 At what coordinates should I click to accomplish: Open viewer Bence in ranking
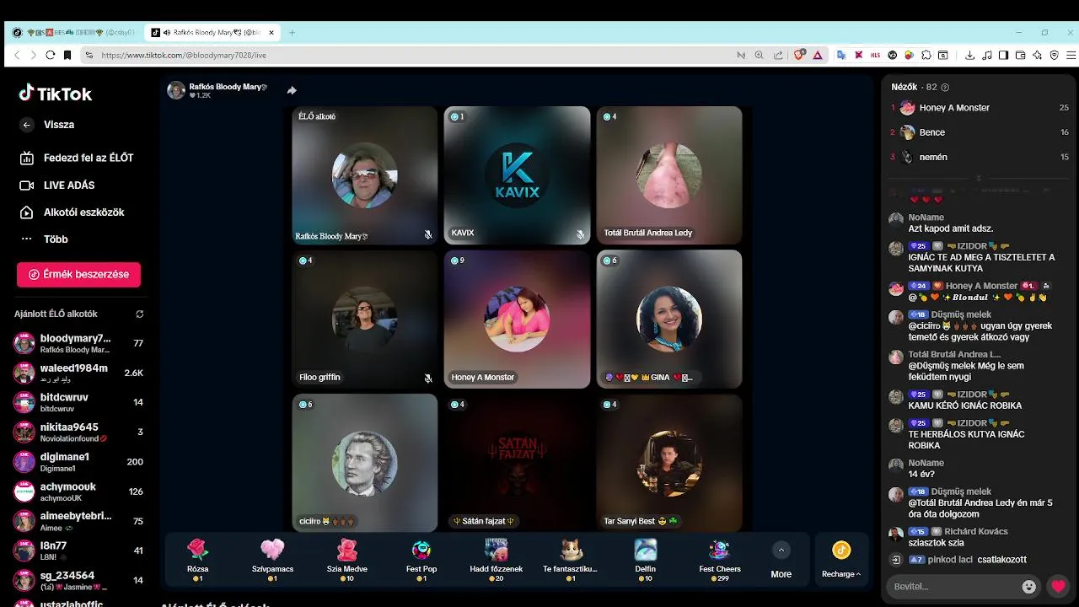coord(980,132)
